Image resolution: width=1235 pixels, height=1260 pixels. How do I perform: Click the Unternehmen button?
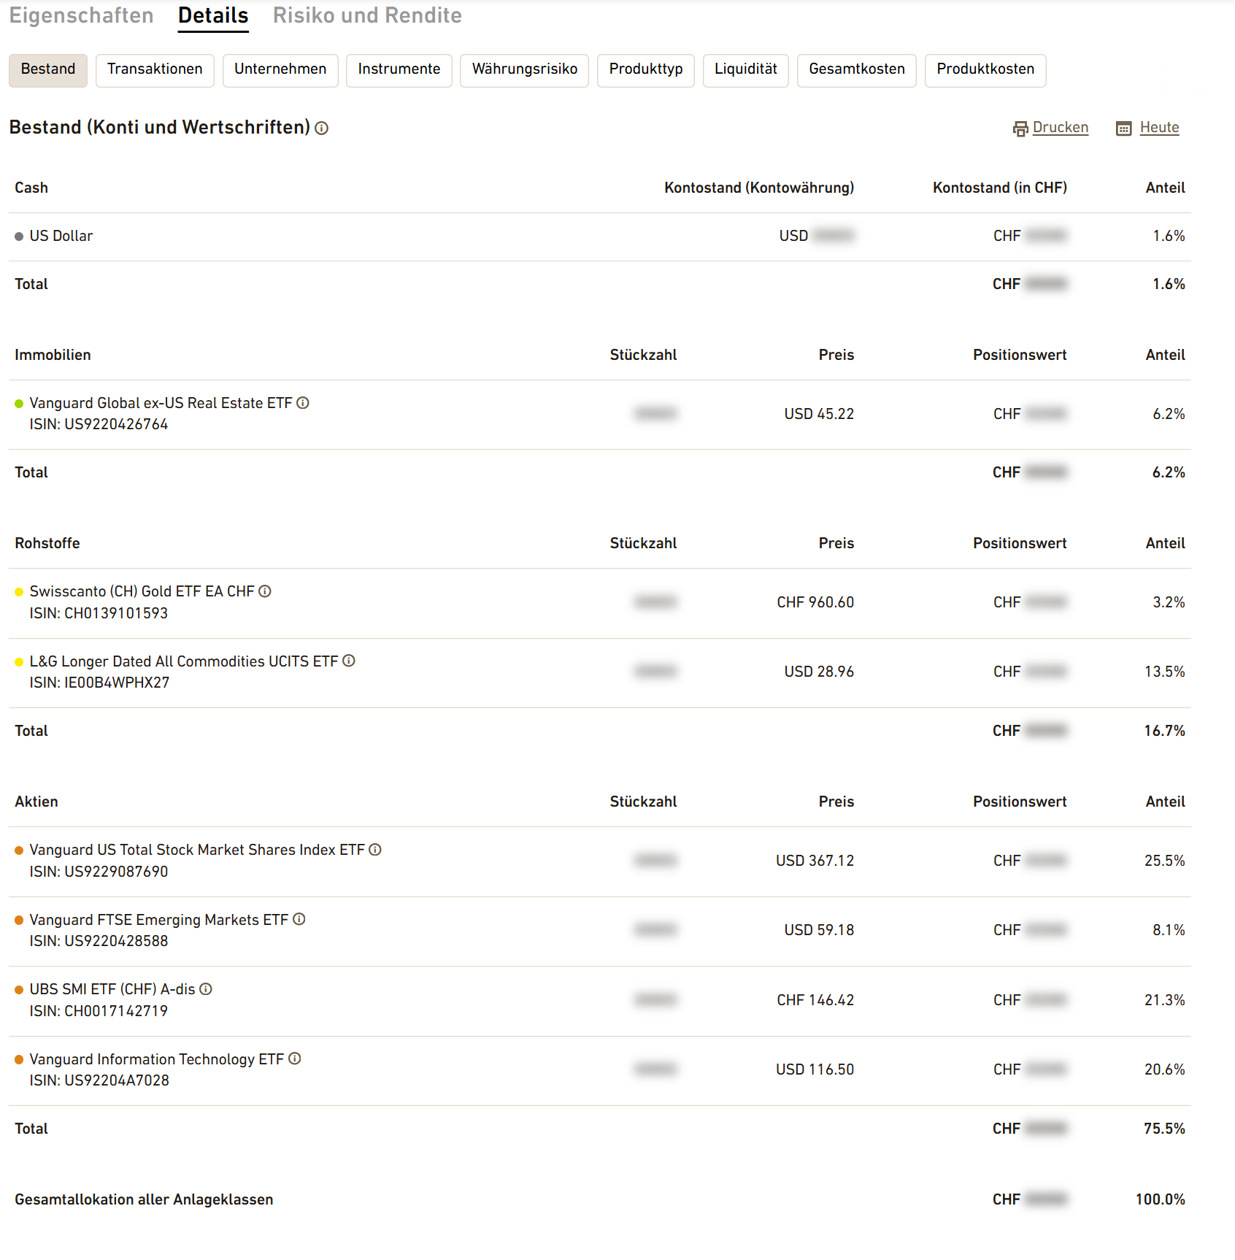pos(280,70)
